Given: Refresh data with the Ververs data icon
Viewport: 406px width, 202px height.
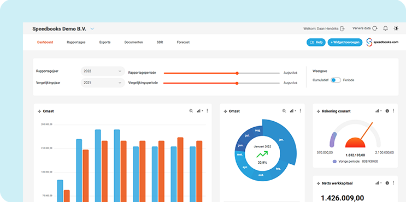Looking at the screenshot, I should coord(375,28).
